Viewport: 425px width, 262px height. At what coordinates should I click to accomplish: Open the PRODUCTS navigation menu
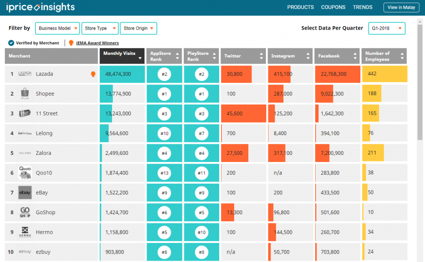[300, 8]
